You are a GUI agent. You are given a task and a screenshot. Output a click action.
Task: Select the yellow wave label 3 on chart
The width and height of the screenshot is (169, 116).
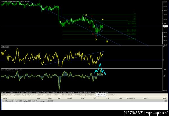tap(96, 39)
